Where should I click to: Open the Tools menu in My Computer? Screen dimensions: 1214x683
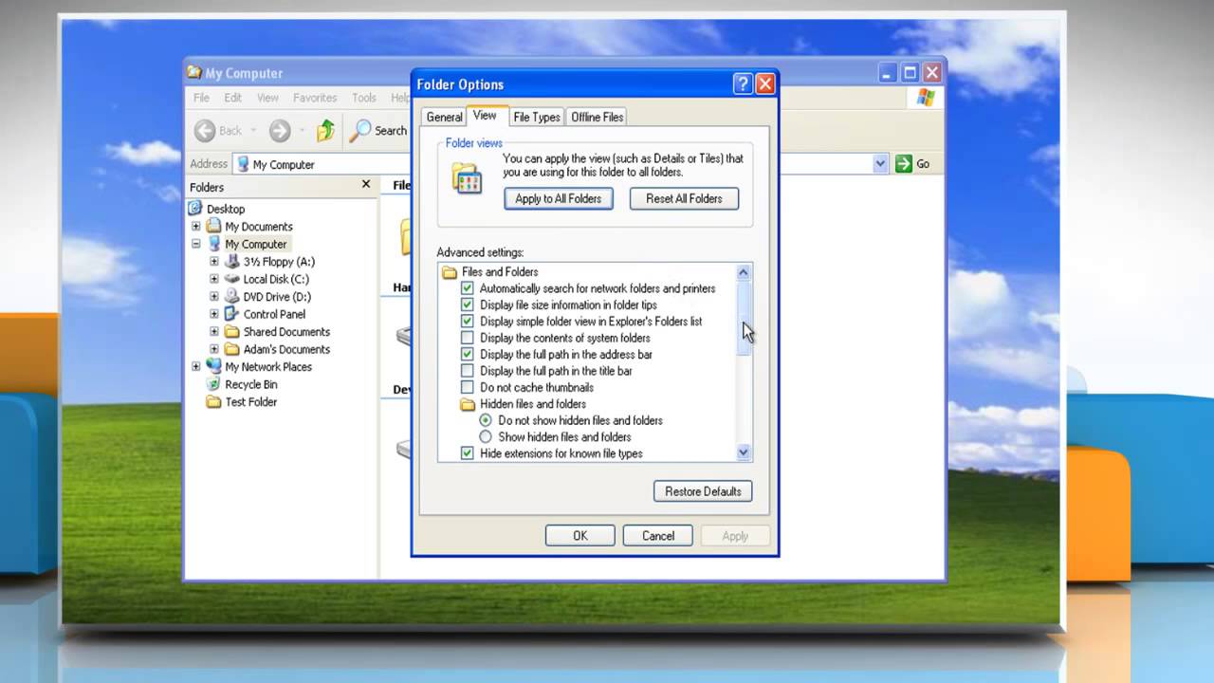364,98
